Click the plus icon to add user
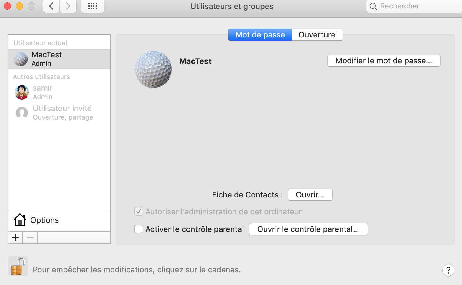Screen dimensions: 462x285 15,238
